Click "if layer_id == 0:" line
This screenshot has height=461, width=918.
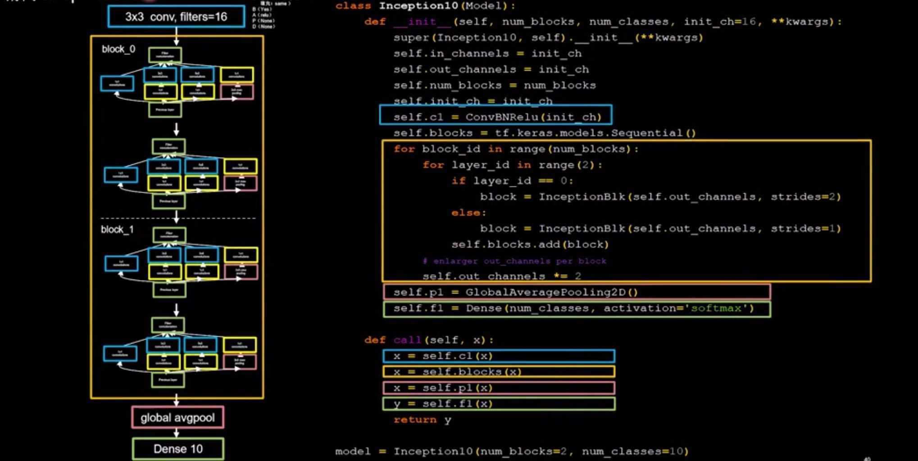(x=513, y=181)
